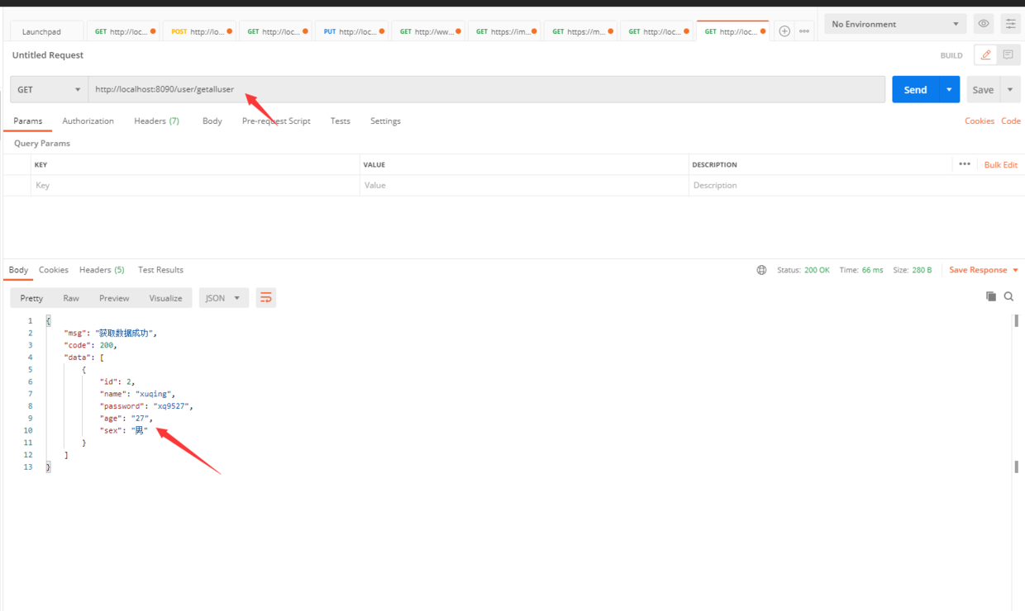Click the Bulk Edit link

coord(1001,165)
